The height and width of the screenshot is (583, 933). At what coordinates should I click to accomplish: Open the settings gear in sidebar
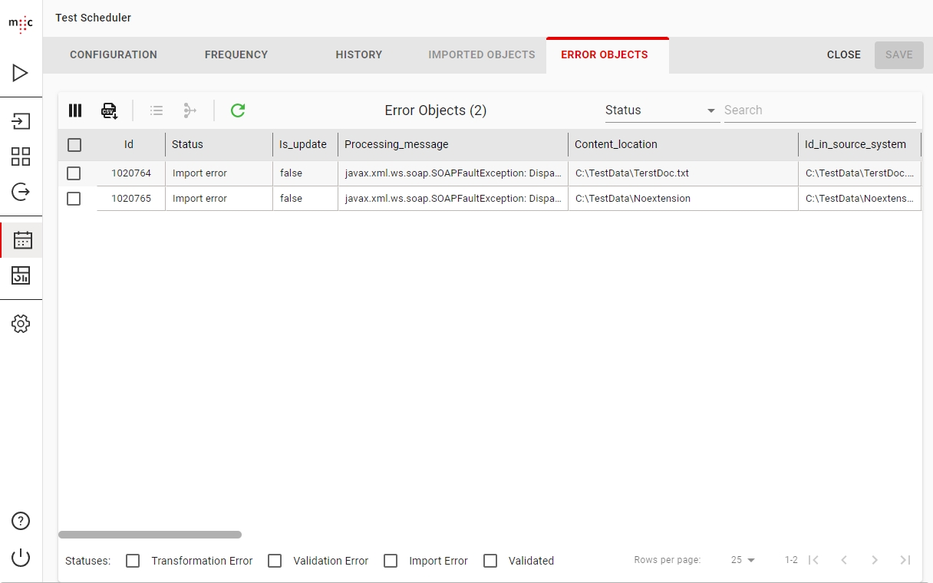click(x=21, y=324)
